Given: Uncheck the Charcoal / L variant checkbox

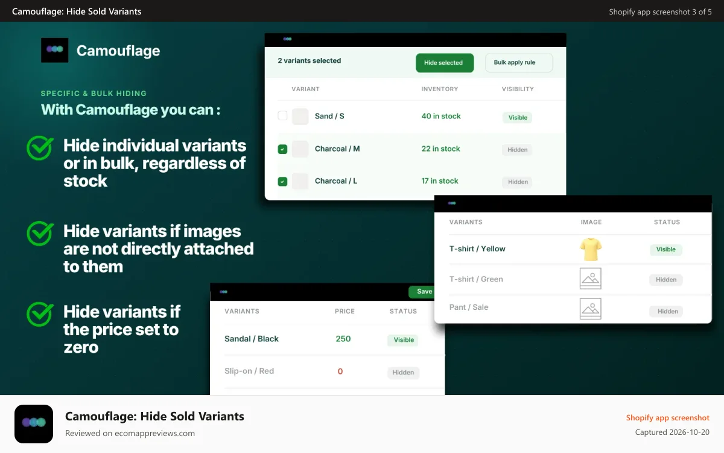Looking at the screenshot, I should pyautogui.click(x=282, y=181).
